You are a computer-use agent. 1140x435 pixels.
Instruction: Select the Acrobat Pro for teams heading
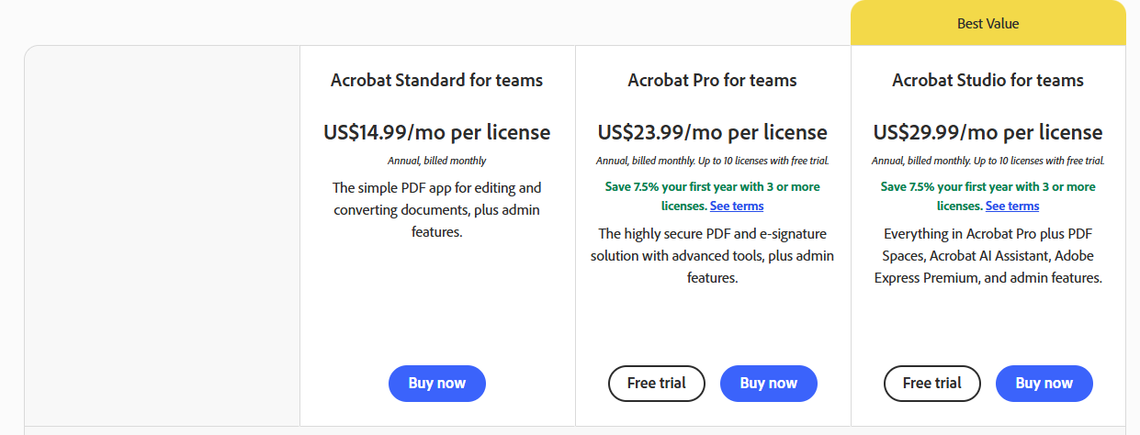point(713,80)
